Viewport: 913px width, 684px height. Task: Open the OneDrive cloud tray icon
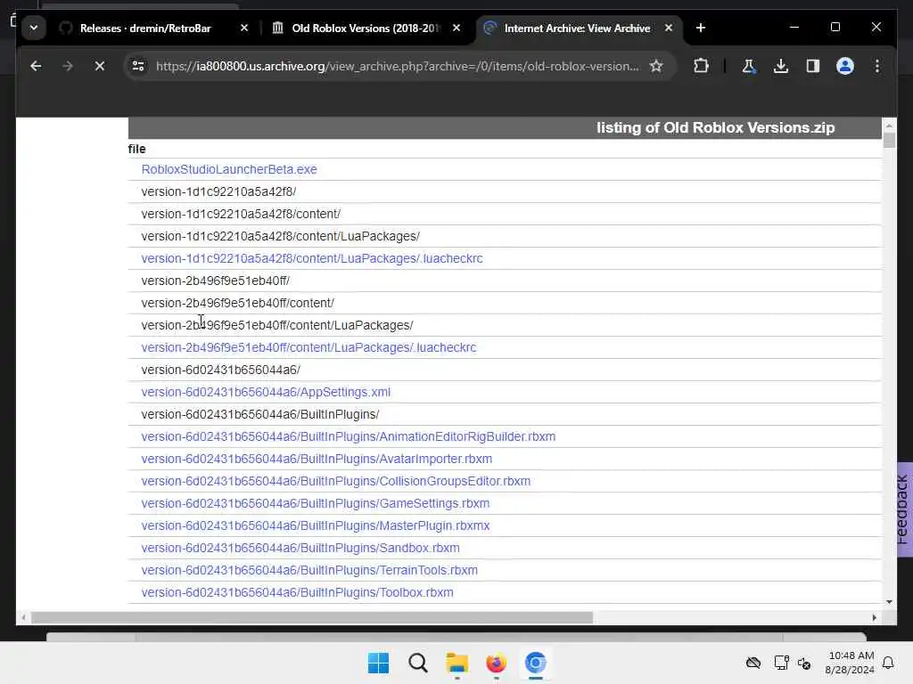(x=753, y=663)
